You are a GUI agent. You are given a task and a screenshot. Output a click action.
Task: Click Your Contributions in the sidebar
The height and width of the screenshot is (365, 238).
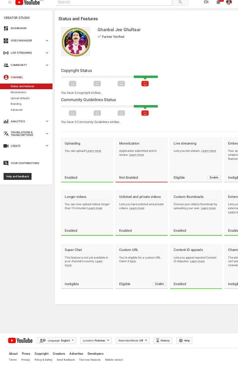25,163
